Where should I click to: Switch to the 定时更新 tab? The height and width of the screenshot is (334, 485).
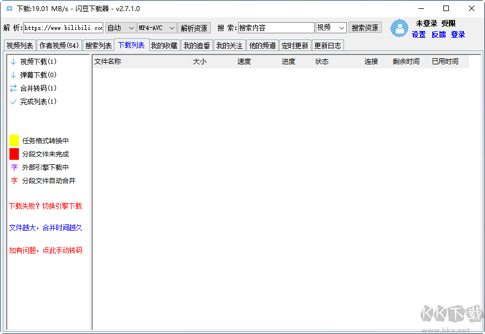295,45
